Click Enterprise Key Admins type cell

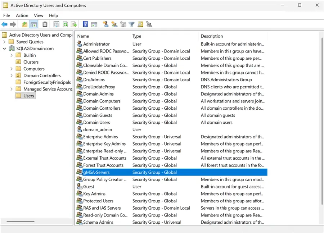click(x=157, y=144)
